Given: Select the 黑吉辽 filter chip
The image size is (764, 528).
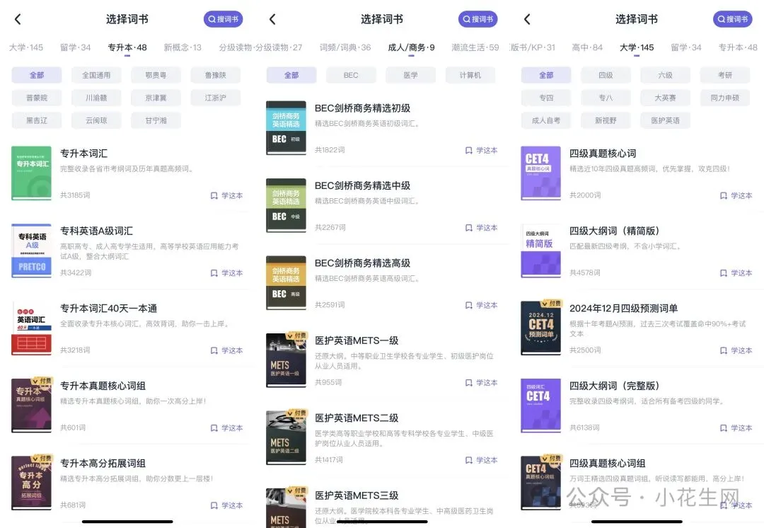Looking at the screenshot, I should 37,120.
